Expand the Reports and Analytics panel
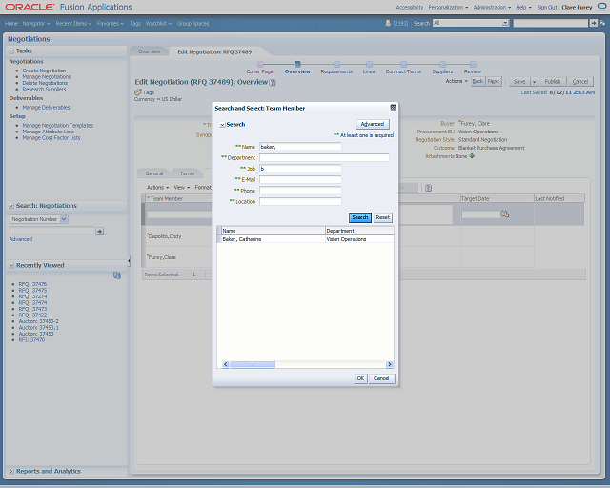Image resolution: width=610 pixels, height=488 pixels. click(x=11, y=471)
